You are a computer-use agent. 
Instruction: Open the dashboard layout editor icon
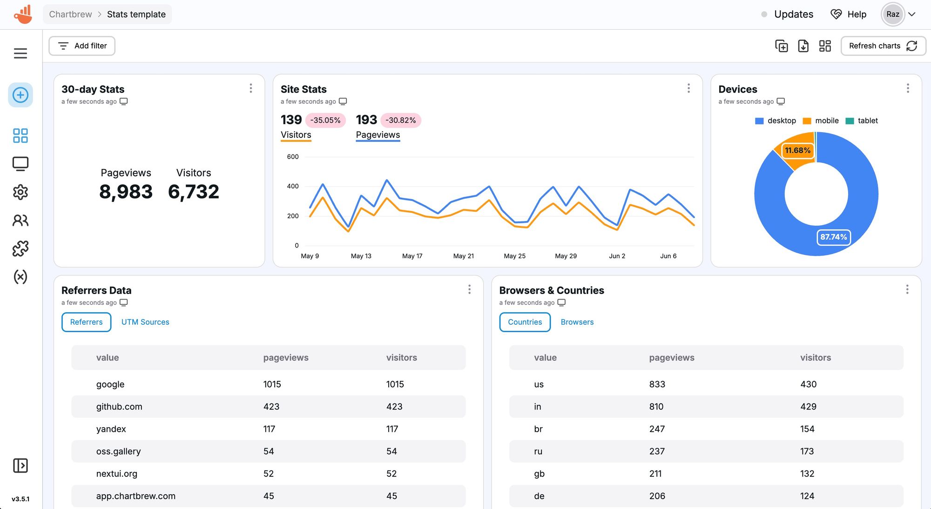tap(825, 46)
